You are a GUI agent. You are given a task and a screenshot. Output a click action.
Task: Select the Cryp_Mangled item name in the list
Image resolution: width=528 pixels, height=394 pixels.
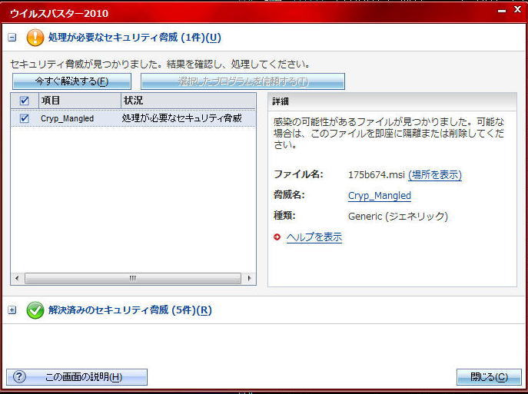coord(68,118)
